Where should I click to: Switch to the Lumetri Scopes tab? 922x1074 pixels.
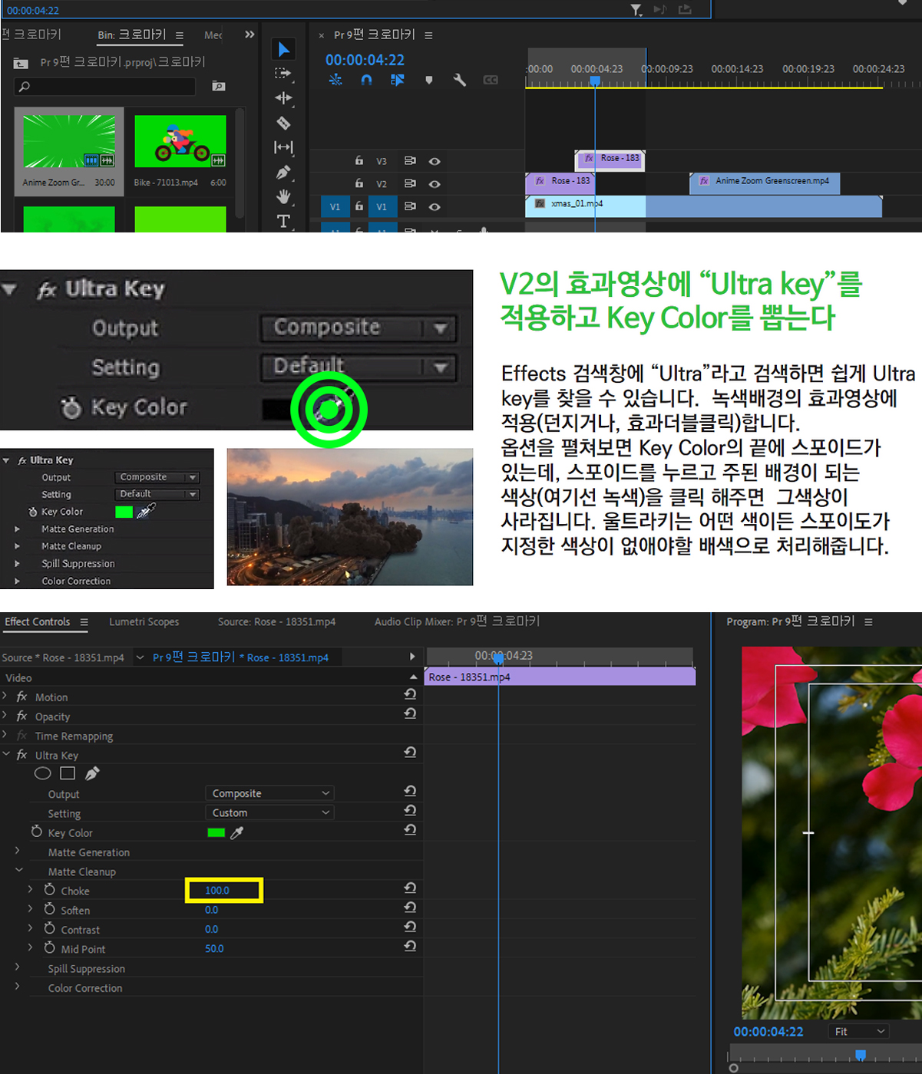click(x=144, y=622)
